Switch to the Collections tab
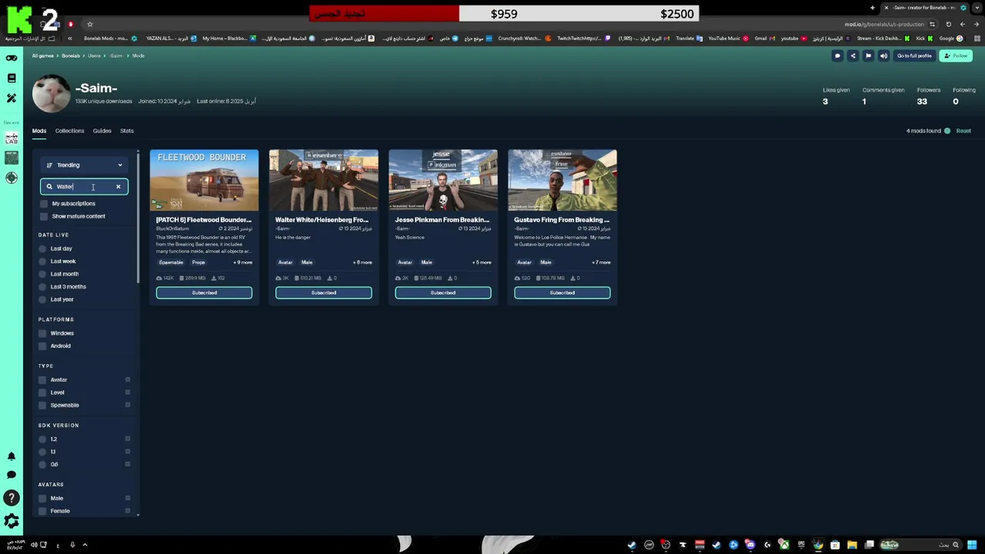The image size is (985, 554). pos(69,131)
